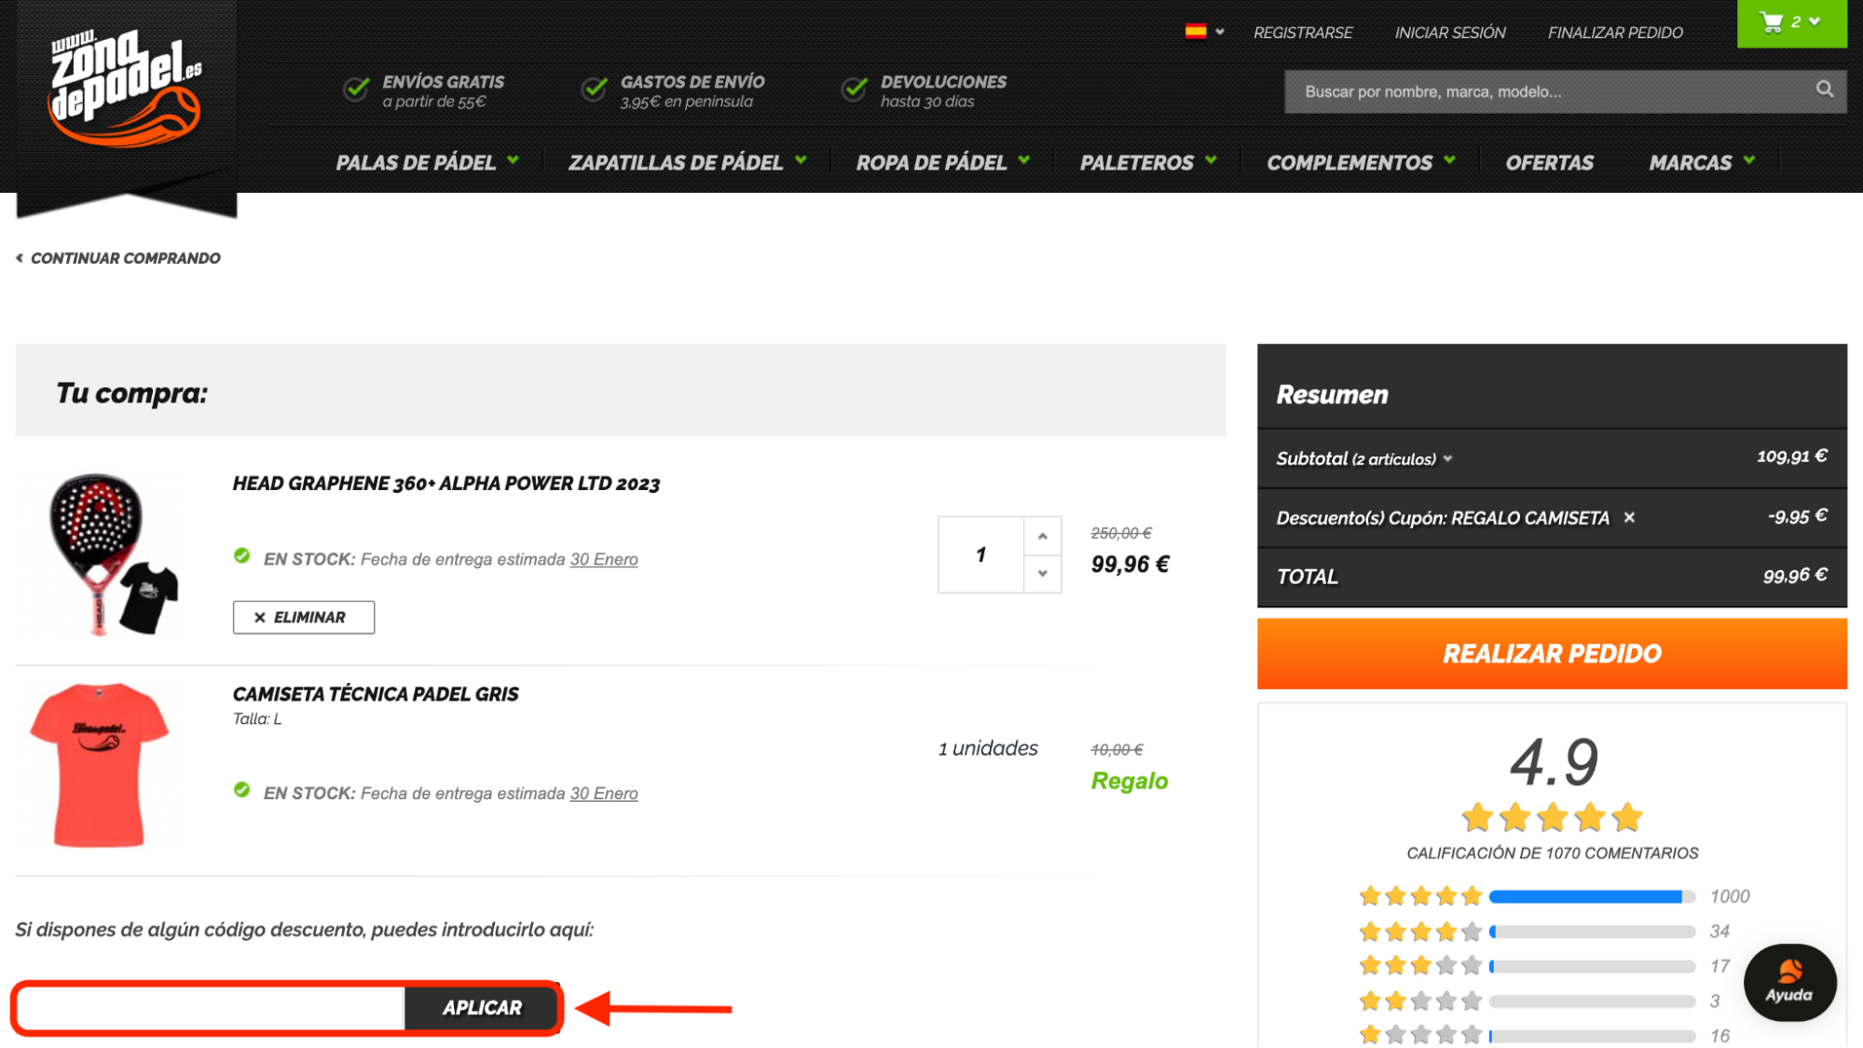Click the Head racket quantity field

(980, 555)
